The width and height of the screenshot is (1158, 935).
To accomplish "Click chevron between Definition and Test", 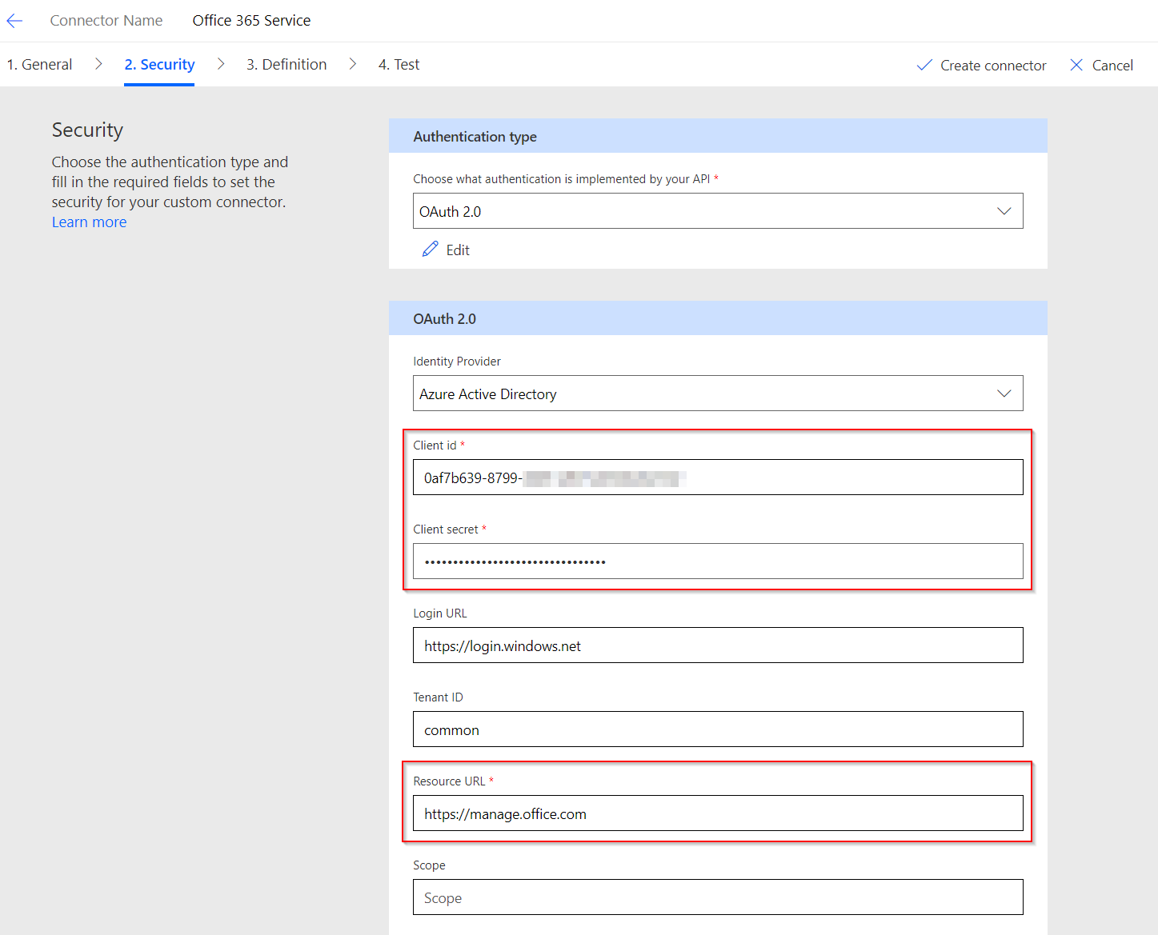I will 353,64.
